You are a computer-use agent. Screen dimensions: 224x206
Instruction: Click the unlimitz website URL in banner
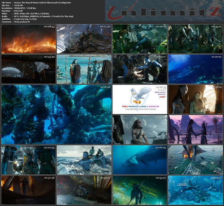click(x=202, y=18)
